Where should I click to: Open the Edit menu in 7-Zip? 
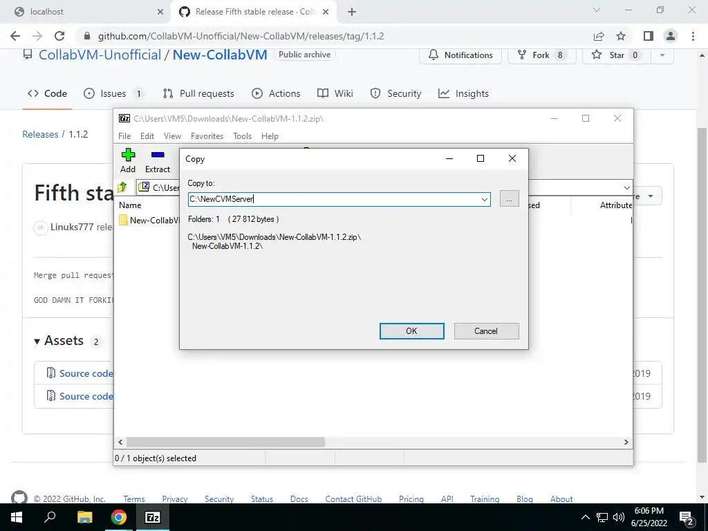point(147,136)
